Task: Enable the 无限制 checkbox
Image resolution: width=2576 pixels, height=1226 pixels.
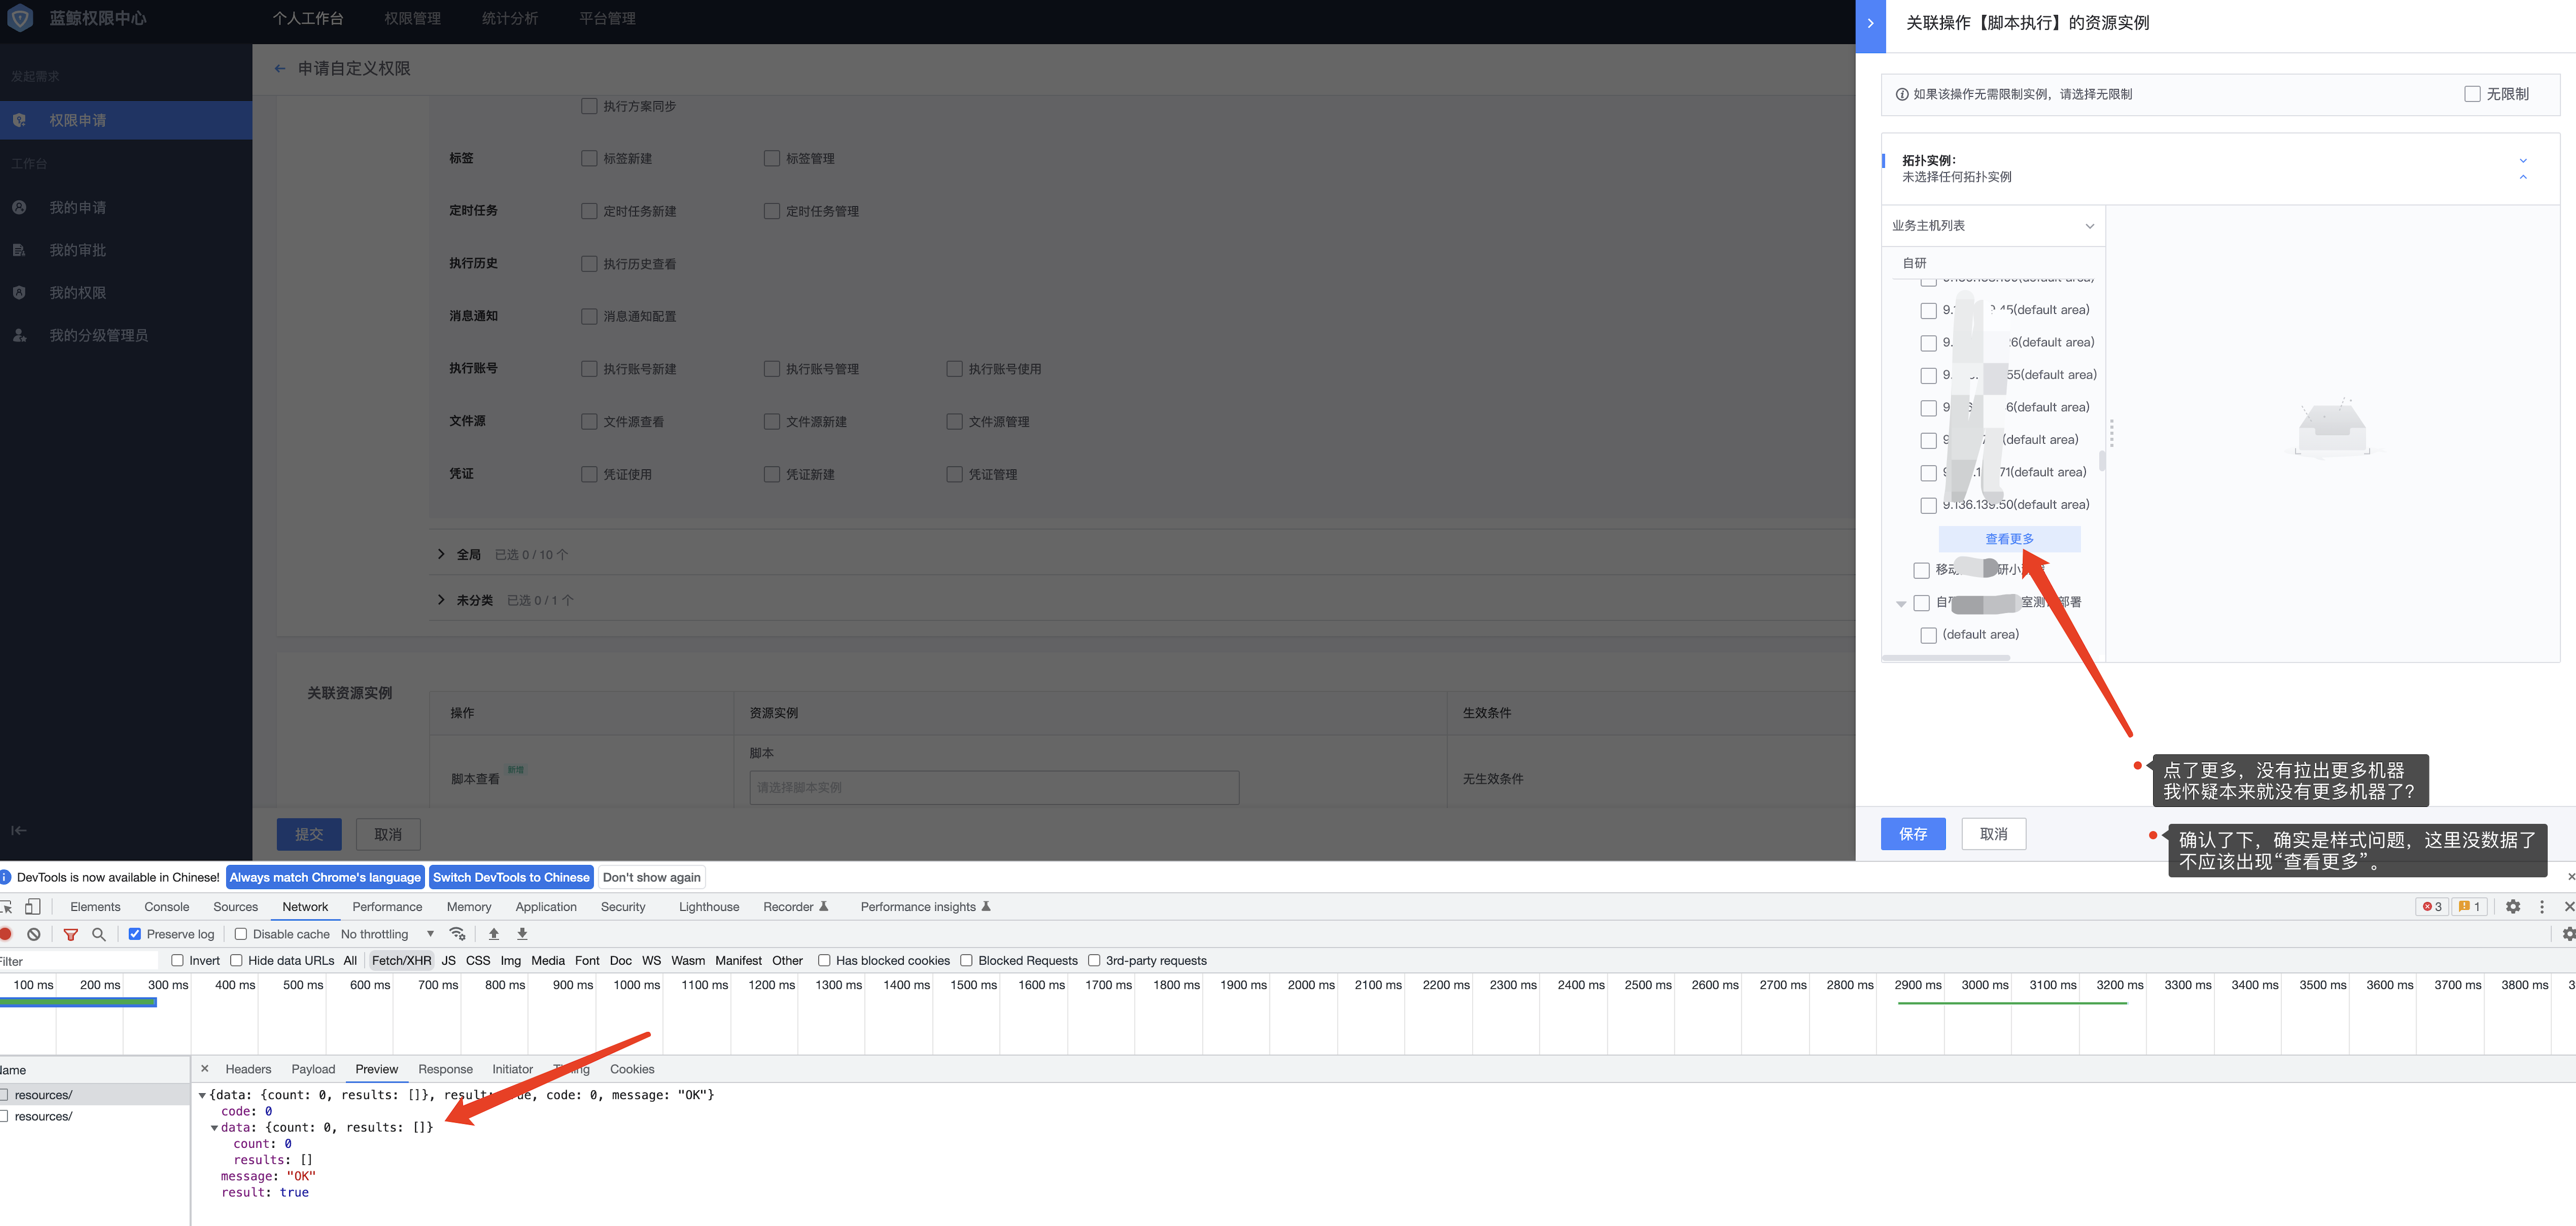Action: (2472, 94)
